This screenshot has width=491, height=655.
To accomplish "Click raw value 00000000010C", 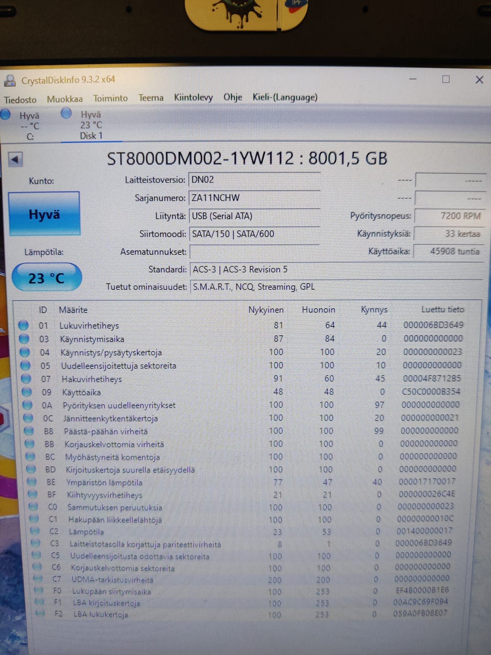I will (x=426, y=518).
